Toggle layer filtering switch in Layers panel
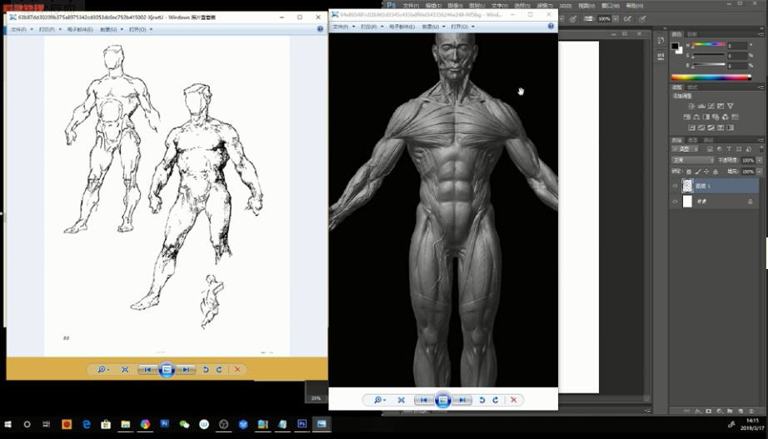Screen dimensions: 768x439 761,148
